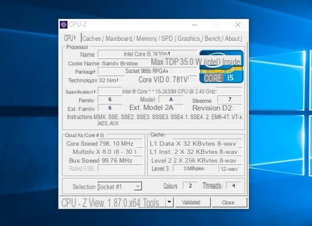
Task: Expand the Tools dropdown arrow
Action: click(169, 202)
